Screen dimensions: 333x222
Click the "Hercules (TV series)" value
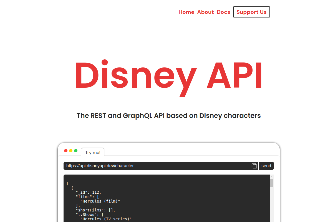[106, 219]
